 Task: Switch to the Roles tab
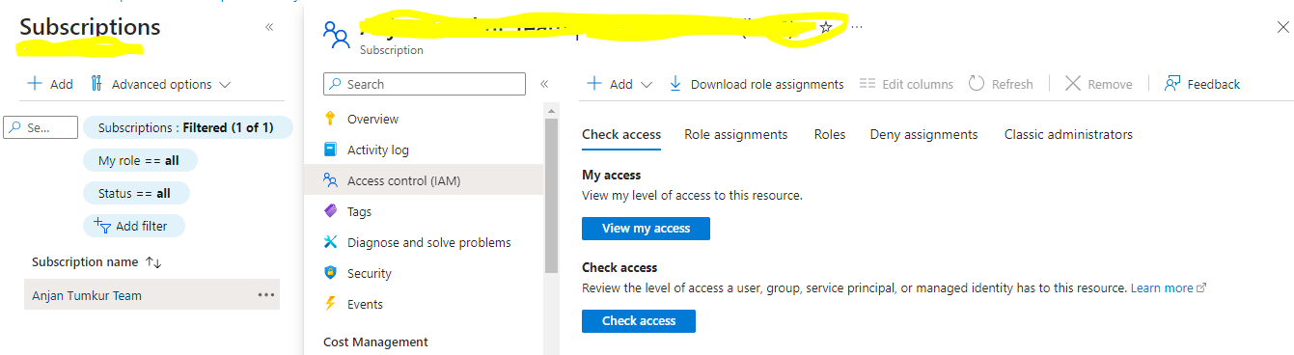coord(830,134)
